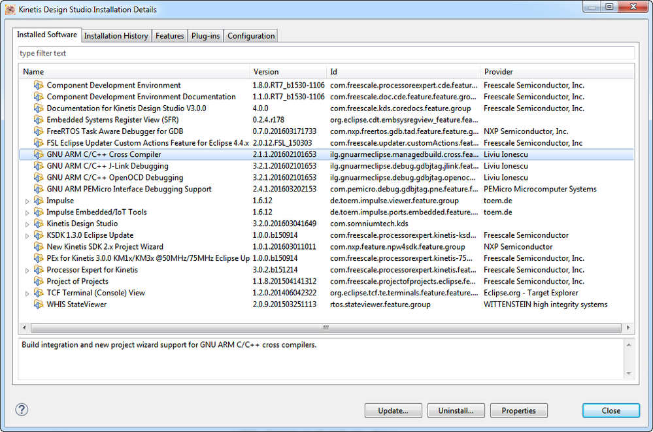Click the icon beside Project of Projects
The height and width of the screenshot is (432, 653).
39,281
